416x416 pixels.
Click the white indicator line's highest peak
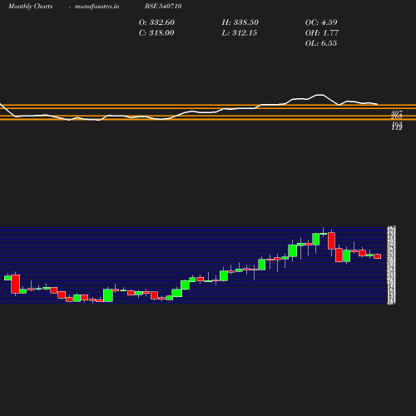pyautogui.click(x=319, y=95)
